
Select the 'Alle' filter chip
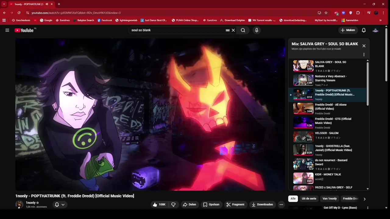(293, 199)
